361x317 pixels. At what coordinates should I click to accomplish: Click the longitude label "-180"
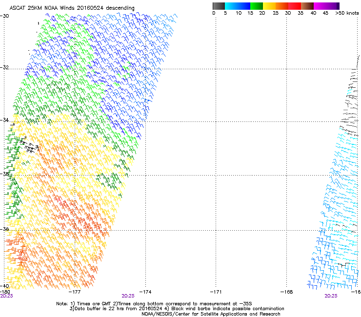(5, 292)
